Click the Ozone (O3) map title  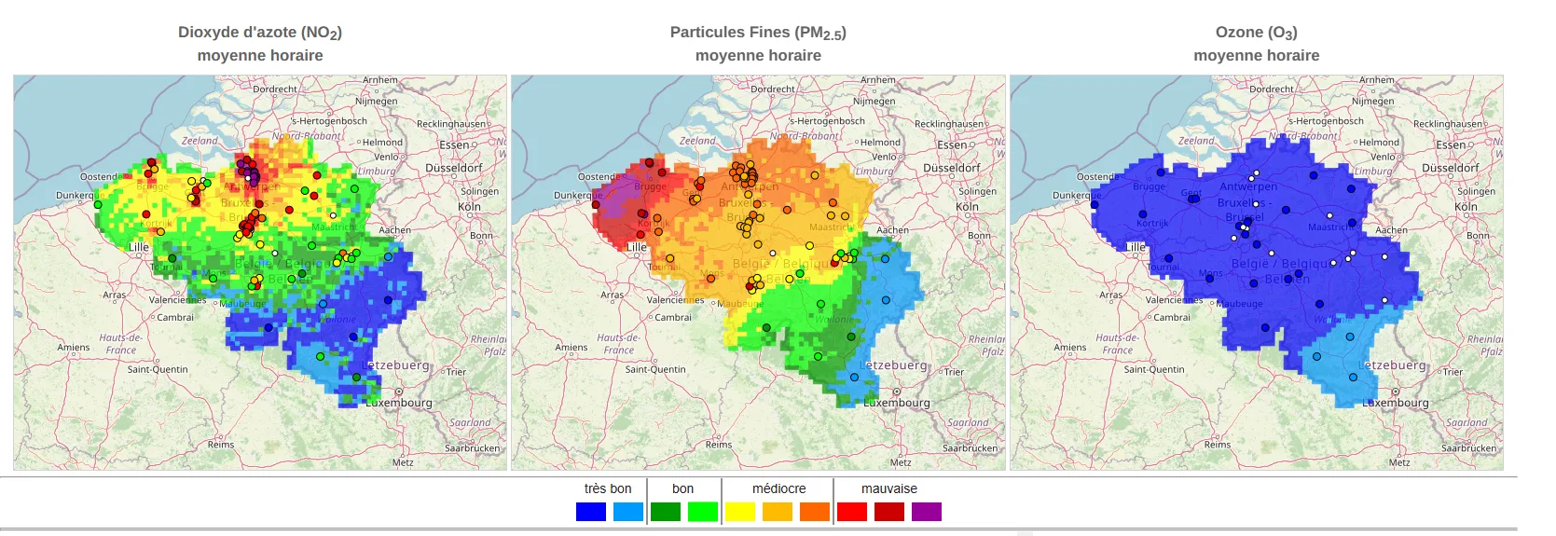[x=1256, y=33]
